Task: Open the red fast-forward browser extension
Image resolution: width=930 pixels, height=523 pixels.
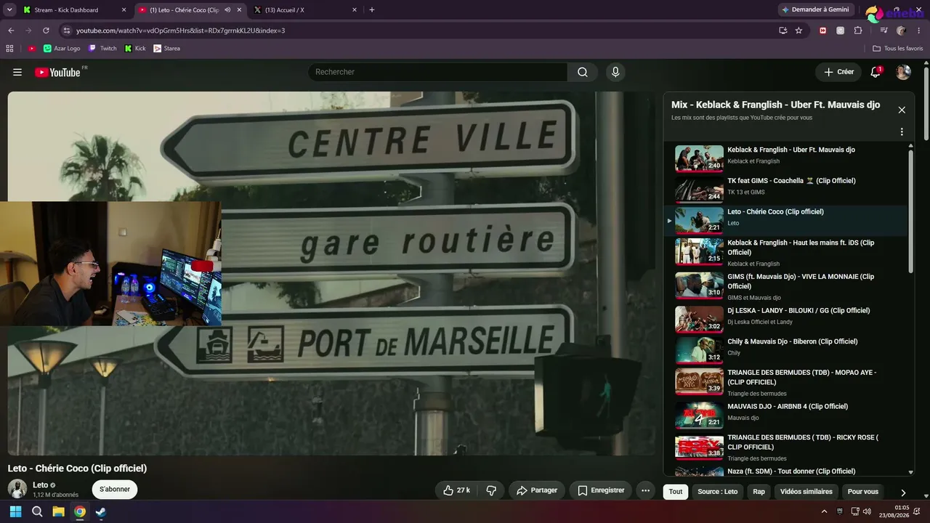Action: tap(822, 31)
